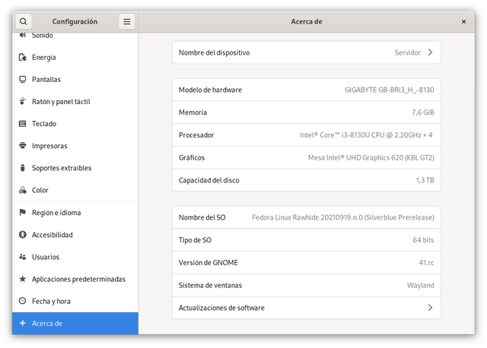Open Actualizaciones de software row
The width and height of the screenshot is (487, 348).
pos(306,308)
